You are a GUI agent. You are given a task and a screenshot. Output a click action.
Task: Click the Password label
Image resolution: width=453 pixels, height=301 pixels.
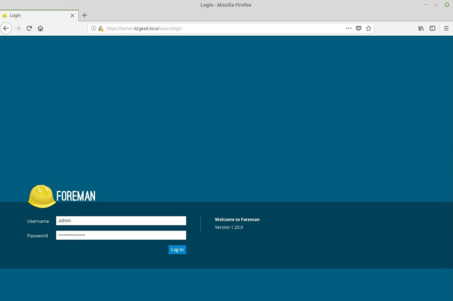[x=38, y=236]
